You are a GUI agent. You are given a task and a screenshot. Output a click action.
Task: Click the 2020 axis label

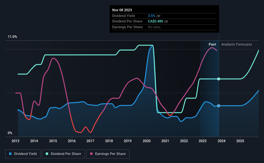147,141
